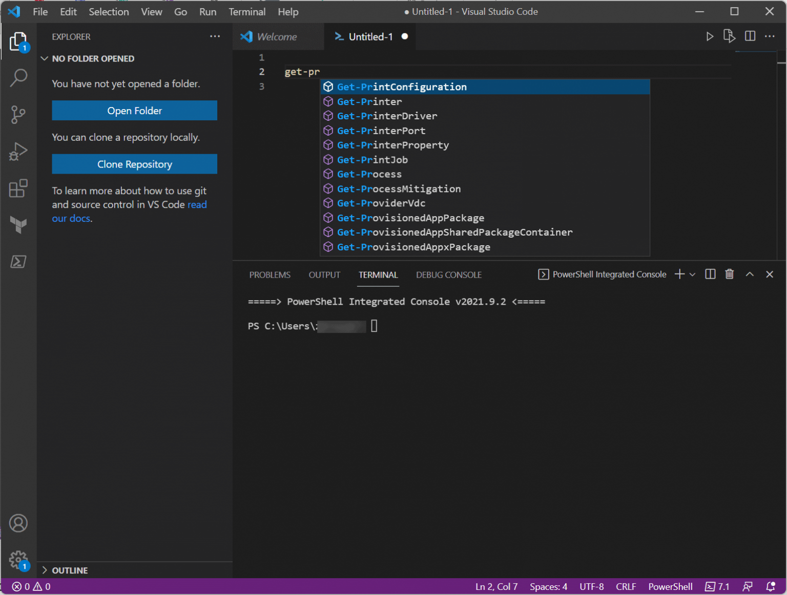Kill the terminal with trash icon

pos(730,274)
